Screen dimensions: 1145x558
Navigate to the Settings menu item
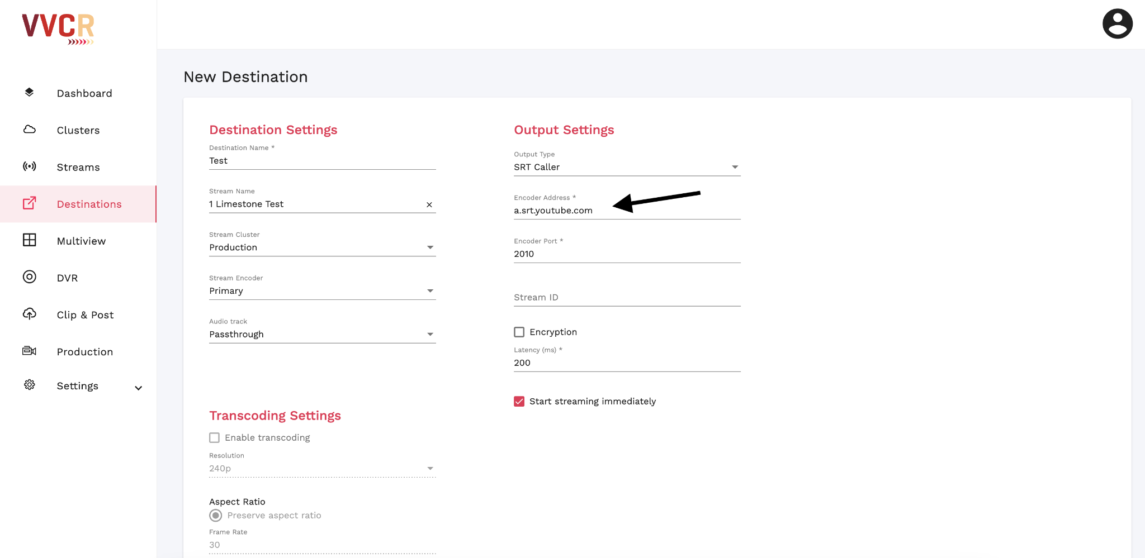pos(78,385)
